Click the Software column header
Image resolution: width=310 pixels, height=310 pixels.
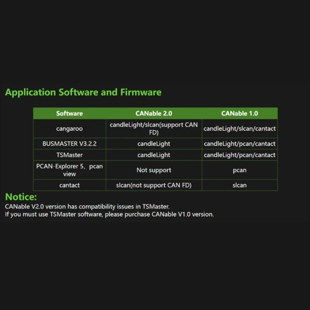click(69, 113)
